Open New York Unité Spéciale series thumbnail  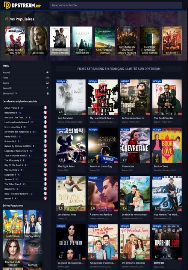[12, 253]
